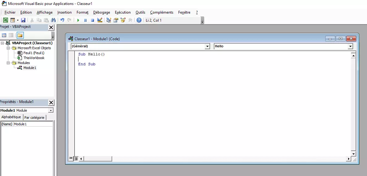This screenshot has width=367, height=176.
Task: Open the Compléments menu
Action: point(162,12)
